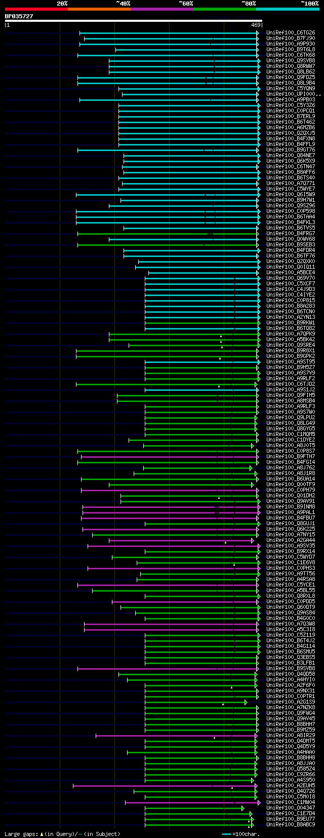Click the white query sequence bar

133,21
